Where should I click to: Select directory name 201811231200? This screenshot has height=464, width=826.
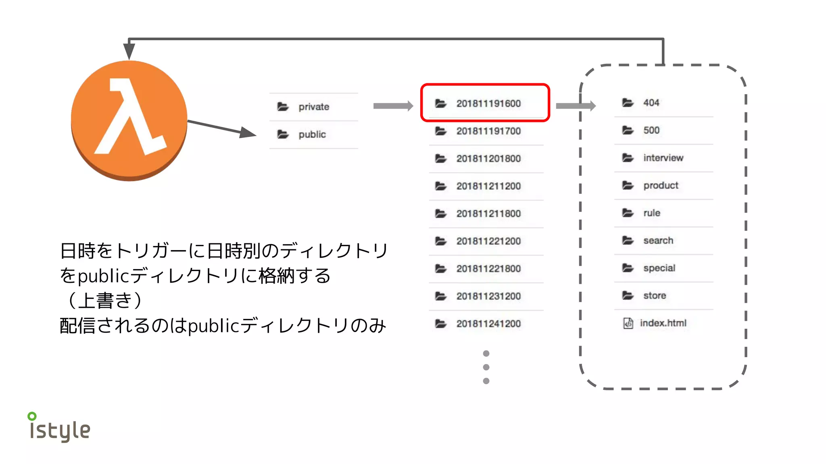tap(488, 296)
